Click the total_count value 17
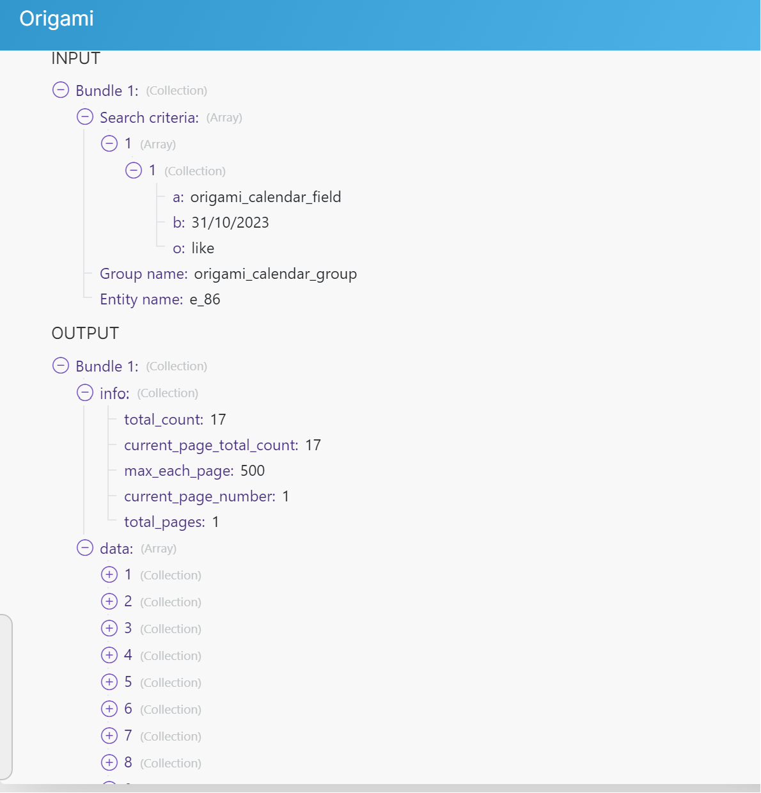Image resolution: width=761 pixels, height=793 pixels. point(218,420)
